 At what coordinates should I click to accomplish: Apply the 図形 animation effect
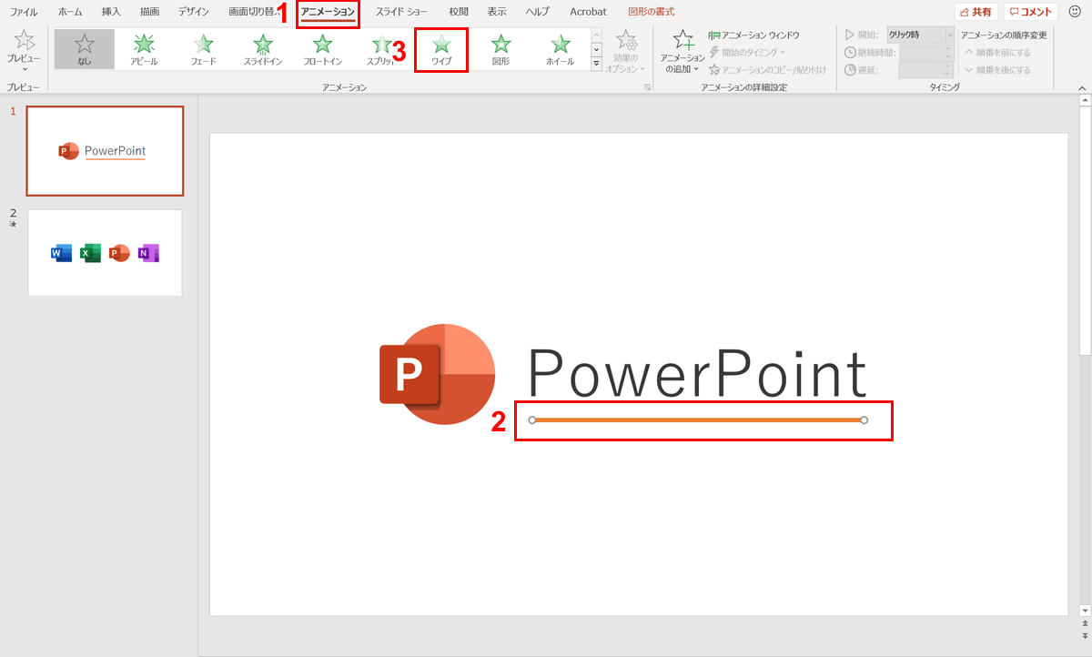coord(500,49)
